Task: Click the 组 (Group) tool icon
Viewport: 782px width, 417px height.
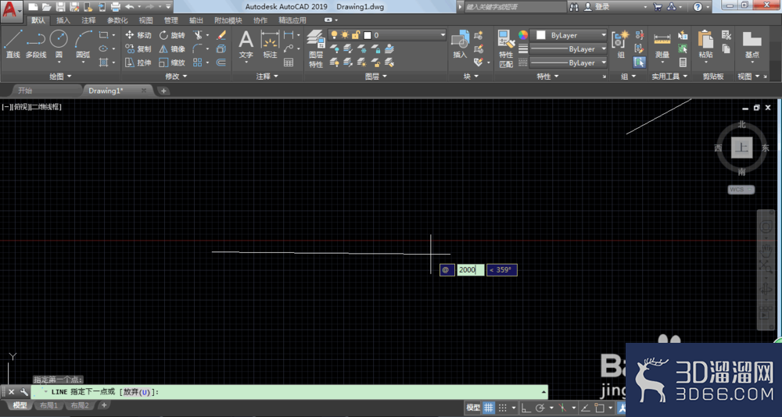Action: coord(621,45)
